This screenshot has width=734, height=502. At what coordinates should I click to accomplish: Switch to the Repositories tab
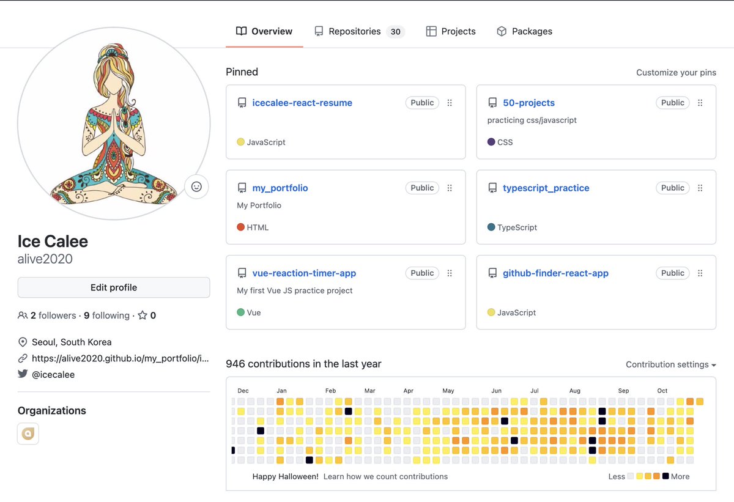point(359,31)
